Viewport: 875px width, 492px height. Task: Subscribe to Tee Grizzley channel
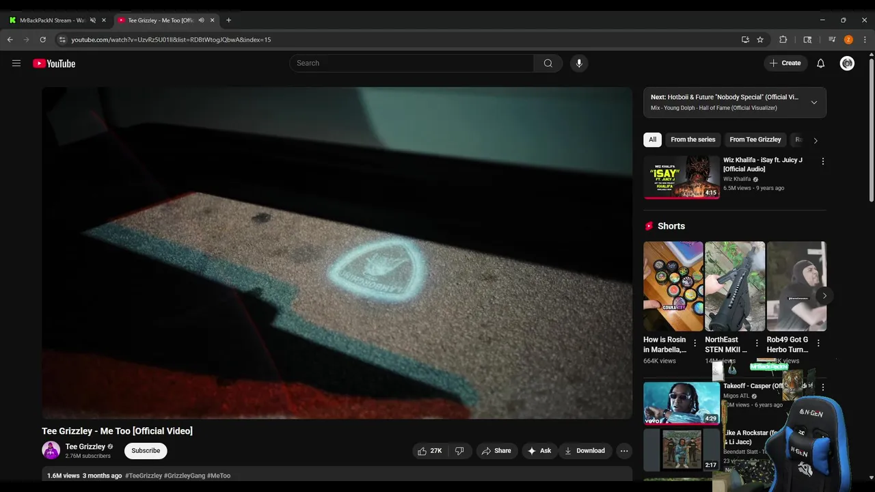coord(146,451)
